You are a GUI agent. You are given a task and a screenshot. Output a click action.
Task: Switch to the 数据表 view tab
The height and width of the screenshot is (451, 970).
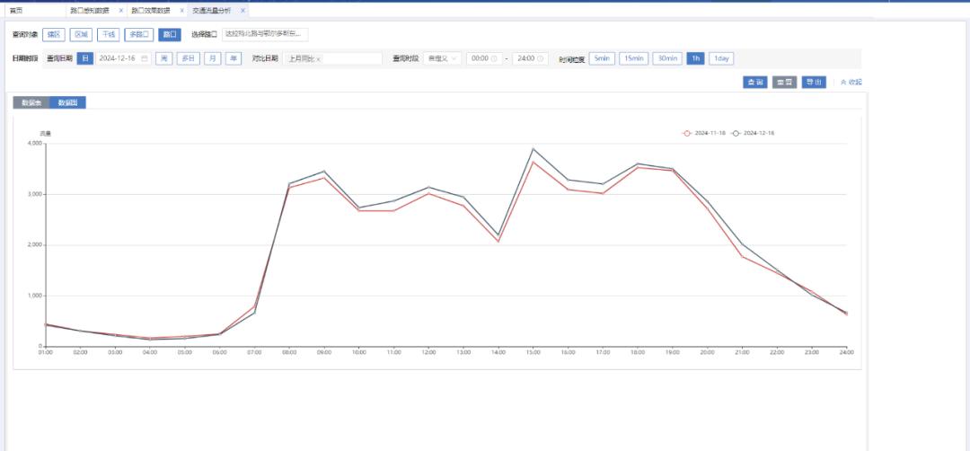pyautogui.click(x=31, y=102)
